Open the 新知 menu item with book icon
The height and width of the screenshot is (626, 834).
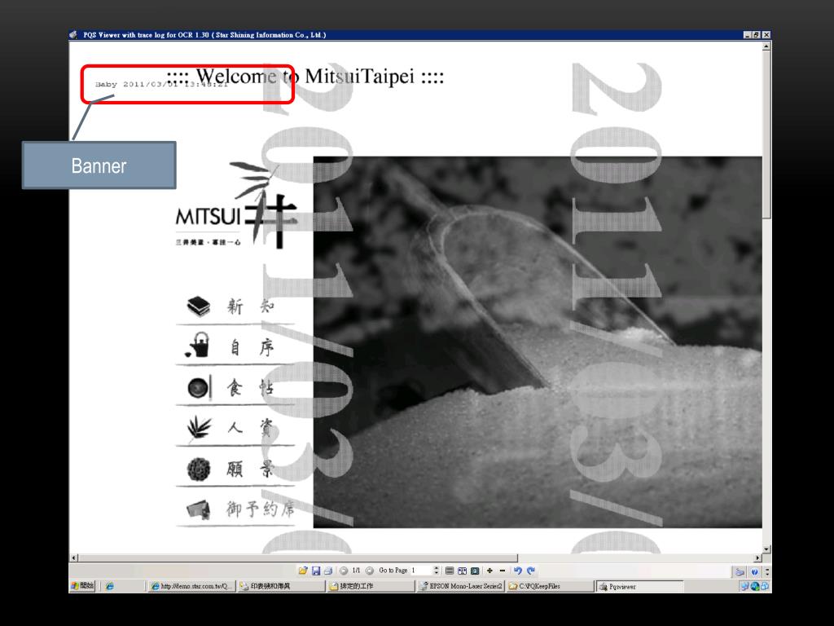(x=235, y=306)
